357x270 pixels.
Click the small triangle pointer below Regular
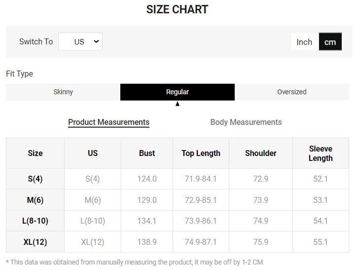[x=178, y=104]
